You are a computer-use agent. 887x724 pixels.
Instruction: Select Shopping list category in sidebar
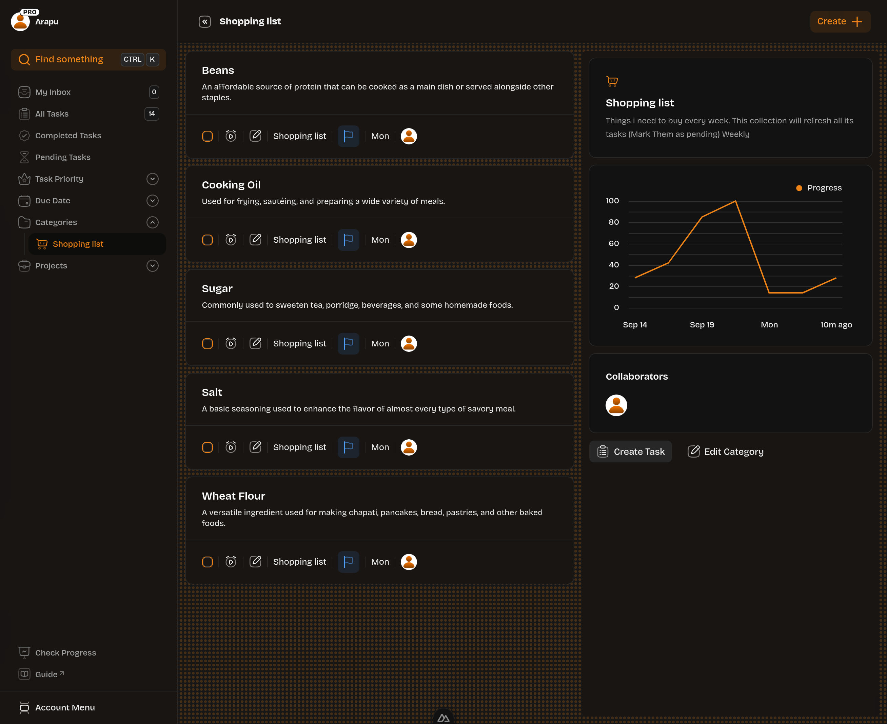pos(97,244)
